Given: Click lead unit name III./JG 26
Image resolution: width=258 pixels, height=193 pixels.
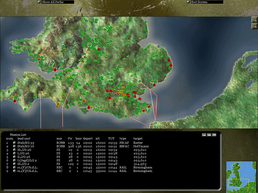Looking at the screenshot, I should (x=24, y=150).
